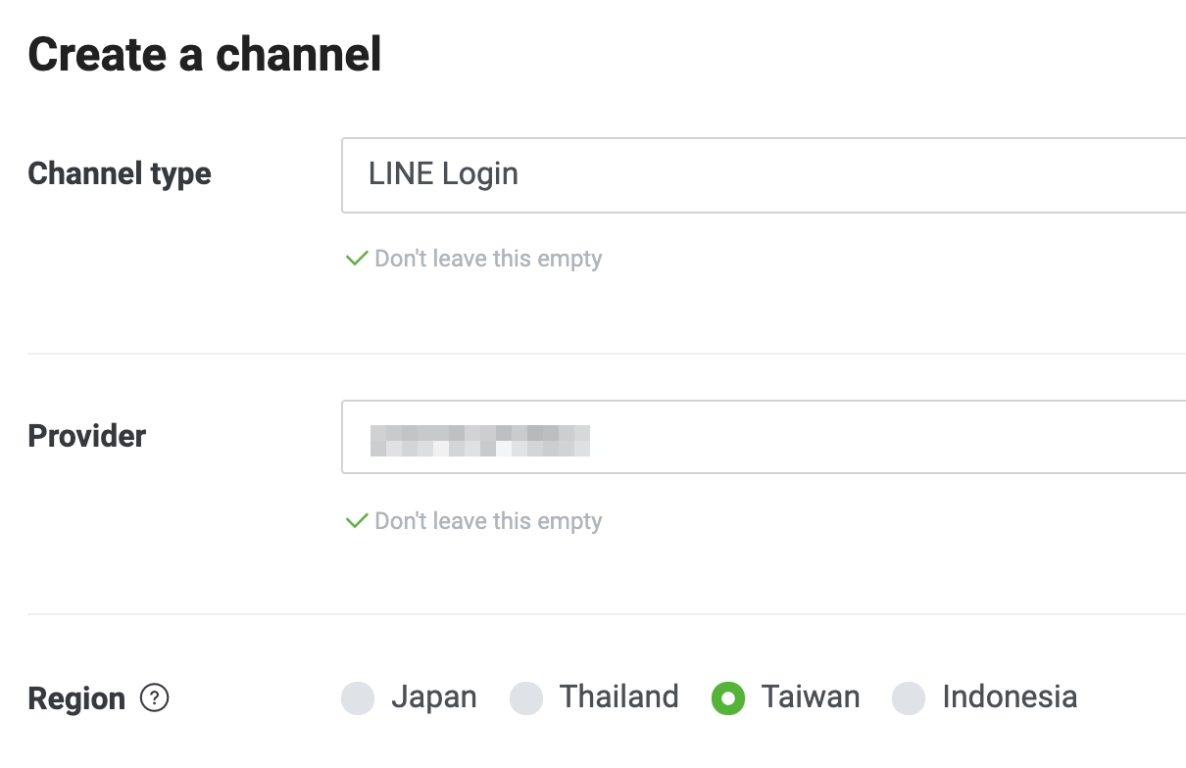Click the Channel type label
The width and height of the screenshot is (1186, 768).
(120, 174)
